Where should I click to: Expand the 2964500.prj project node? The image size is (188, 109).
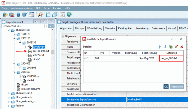click(x=20, y=76)
